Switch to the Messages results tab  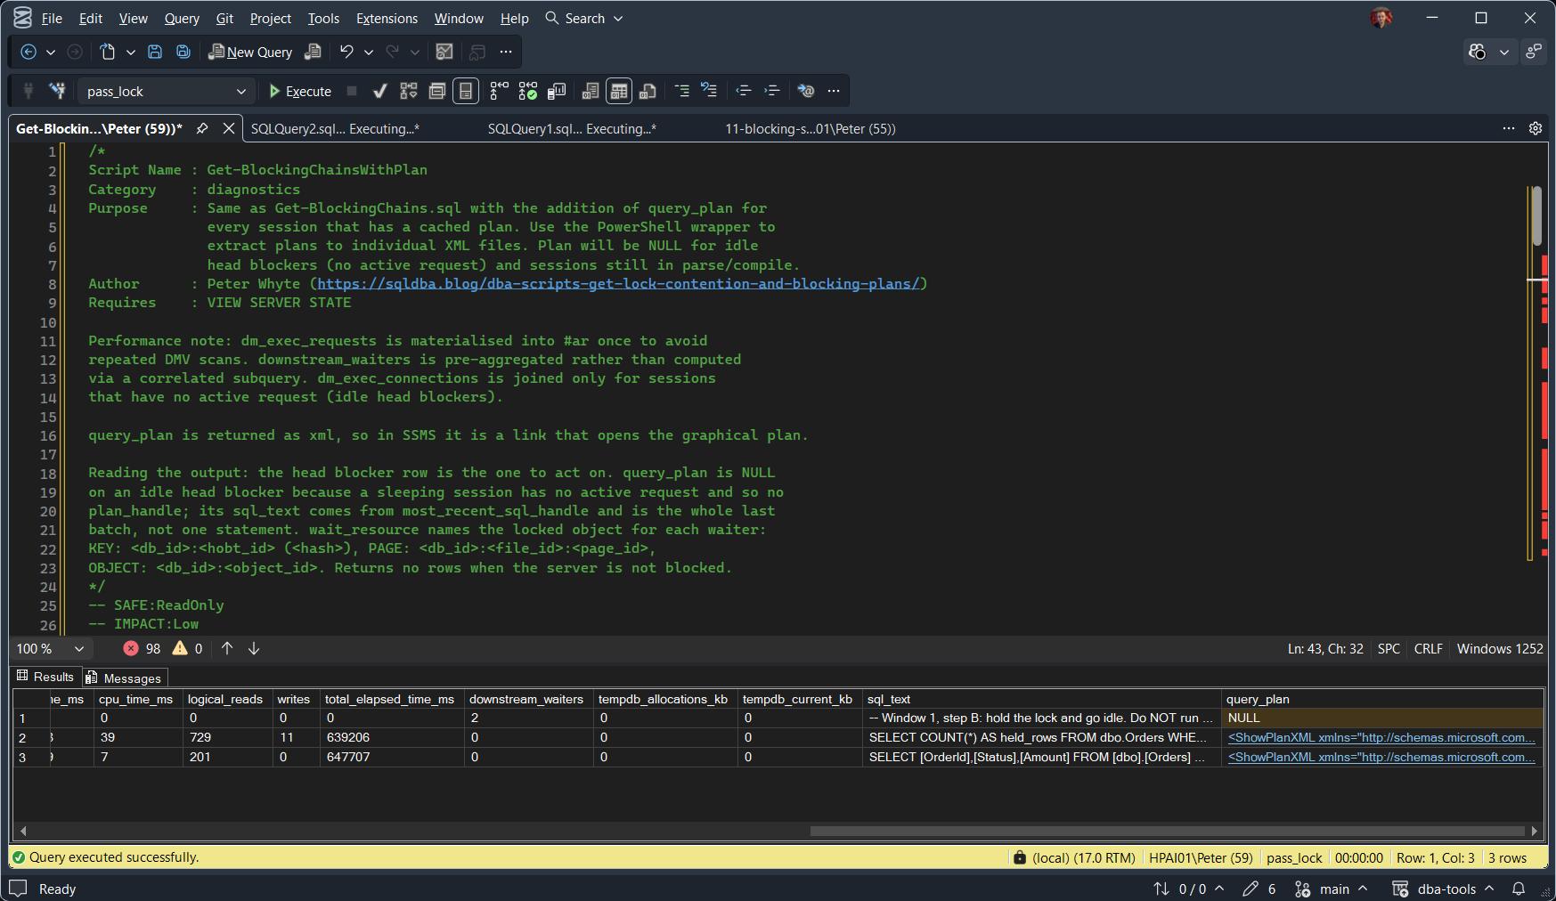[x=124, y=678]
